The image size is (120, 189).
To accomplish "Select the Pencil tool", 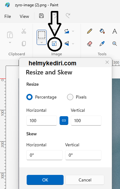I will tap(90, 31).
